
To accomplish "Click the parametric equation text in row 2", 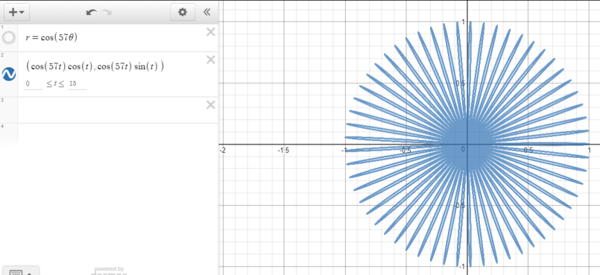I will (x=95, y=67).
